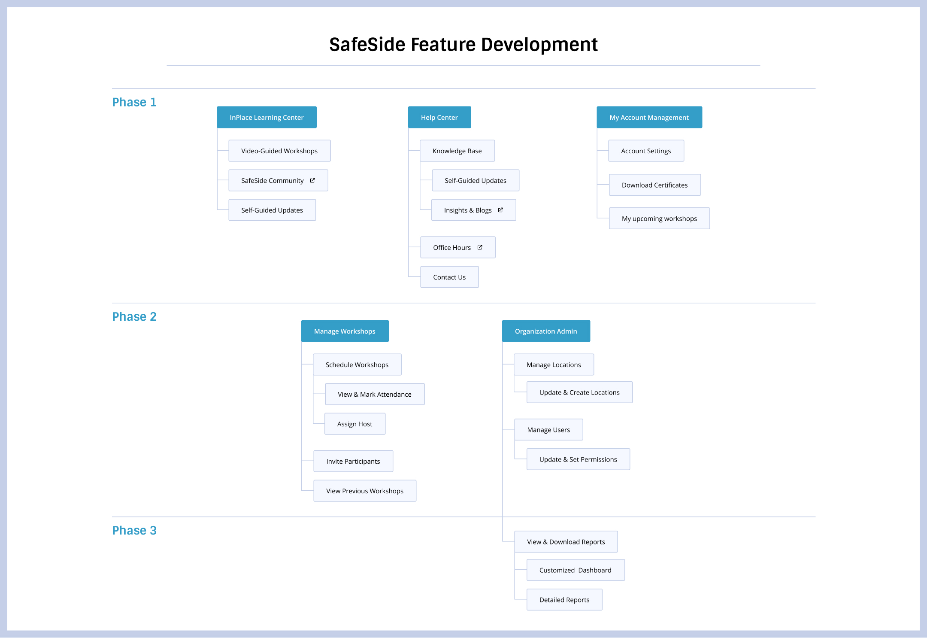This screenshot has width=927, height=638.
Task: Click external link icon next to Insights & Blogs
Action: coord(500,210)
